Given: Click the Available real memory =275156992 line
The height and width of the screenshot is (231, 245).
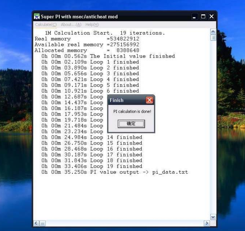Looking at the screenshot, I should click(x=87, y=45).
